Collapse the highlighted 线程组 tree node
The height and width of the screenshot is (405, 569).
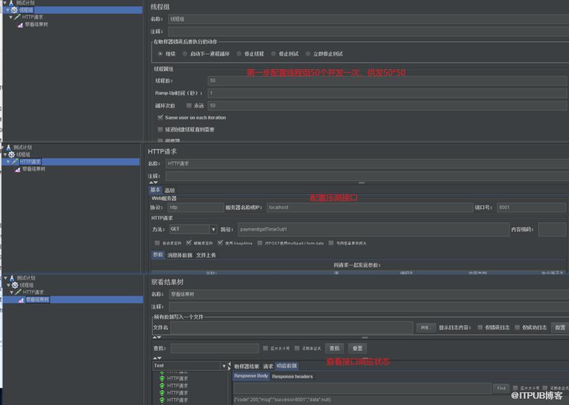pos(7,10)
